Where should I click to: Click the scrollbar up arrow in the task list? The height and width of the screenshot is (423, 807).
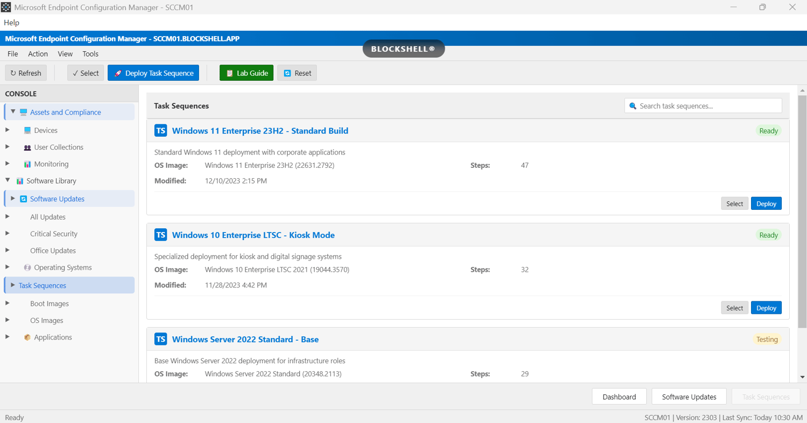pos(802,90)
